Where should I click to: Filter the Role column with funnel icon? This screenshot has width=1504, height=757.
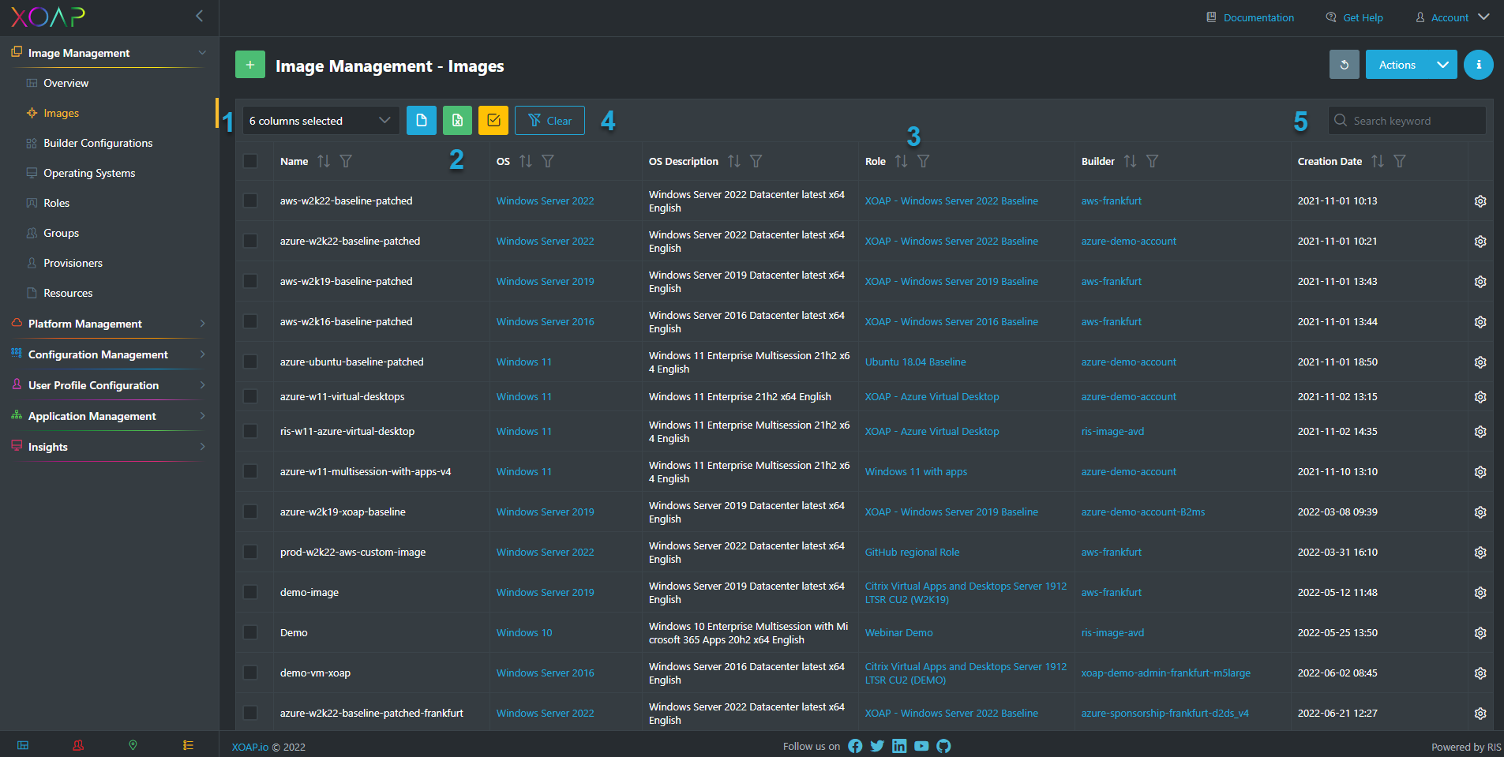point(923,161)
